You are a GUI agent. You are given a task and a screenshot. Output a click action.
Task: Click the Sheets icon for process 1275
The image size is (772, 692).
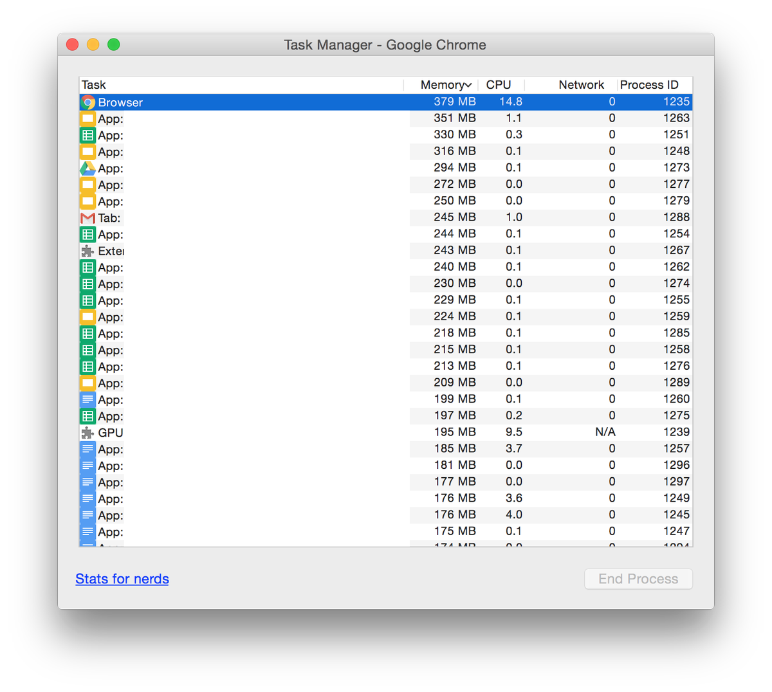(x=87, y=416)
